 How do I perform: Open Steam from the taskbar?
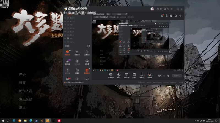click(37, 121)
